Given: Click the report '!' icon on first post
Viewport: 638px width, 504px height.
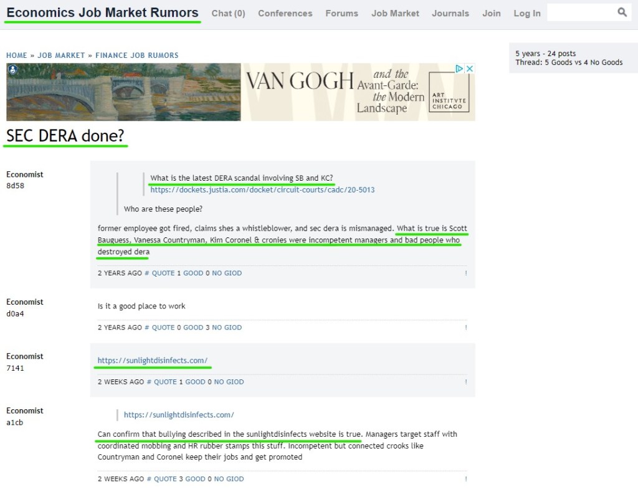Looking at the screenshot, I should (465, 273).
